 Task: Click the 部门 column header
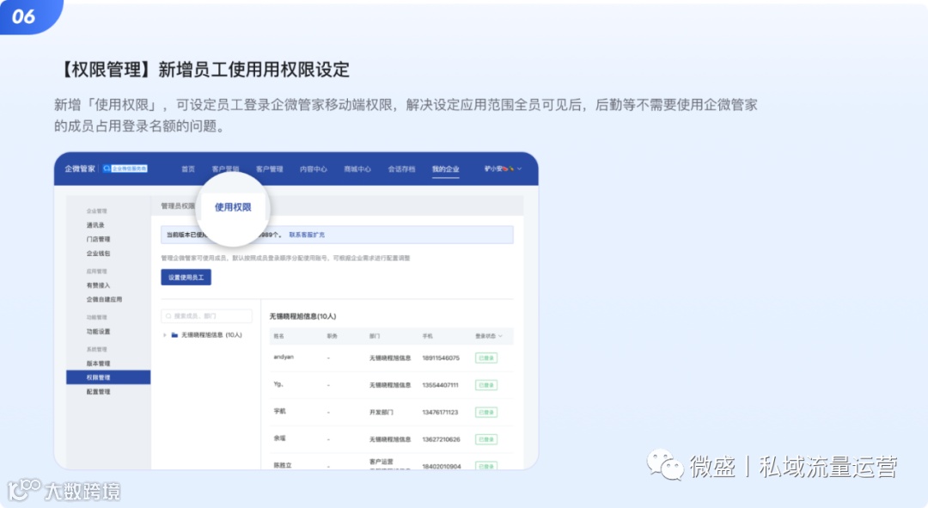pos(375,336)
